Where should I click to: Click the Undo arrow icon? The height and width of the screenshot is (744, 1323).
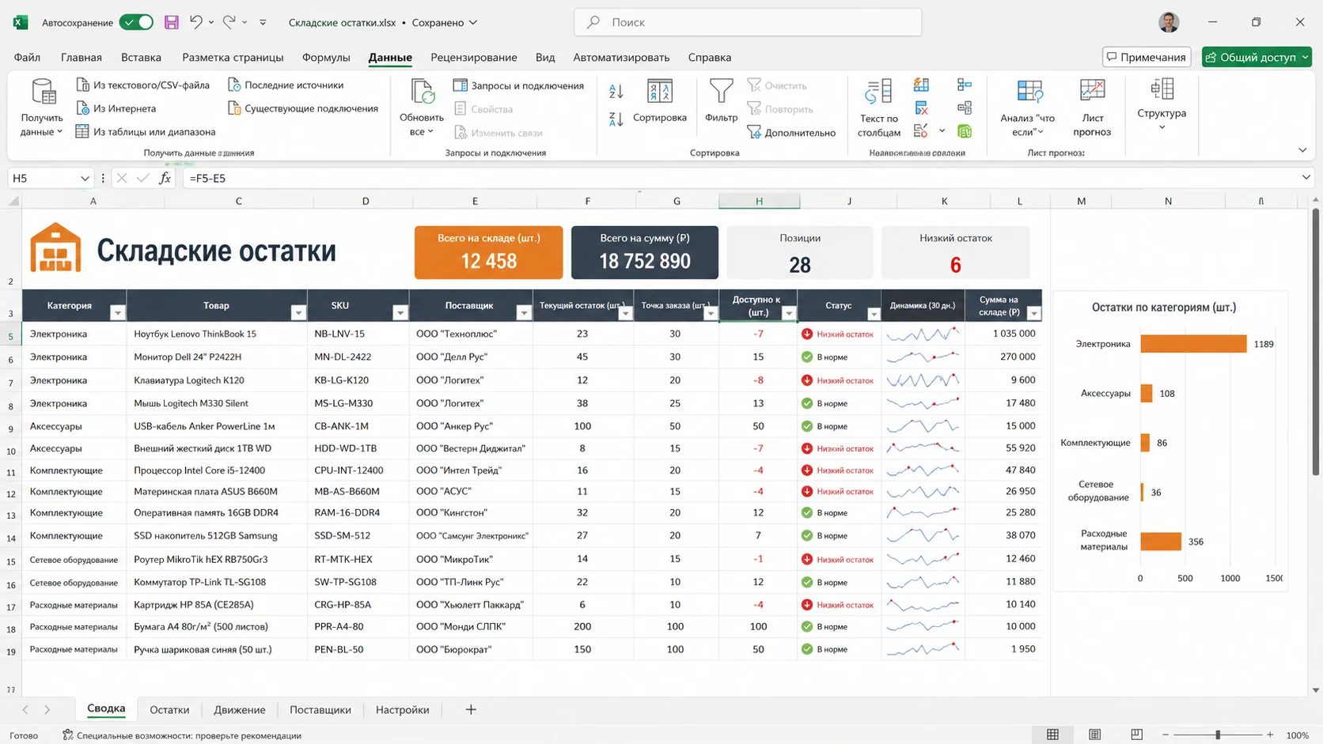[195, 22]
